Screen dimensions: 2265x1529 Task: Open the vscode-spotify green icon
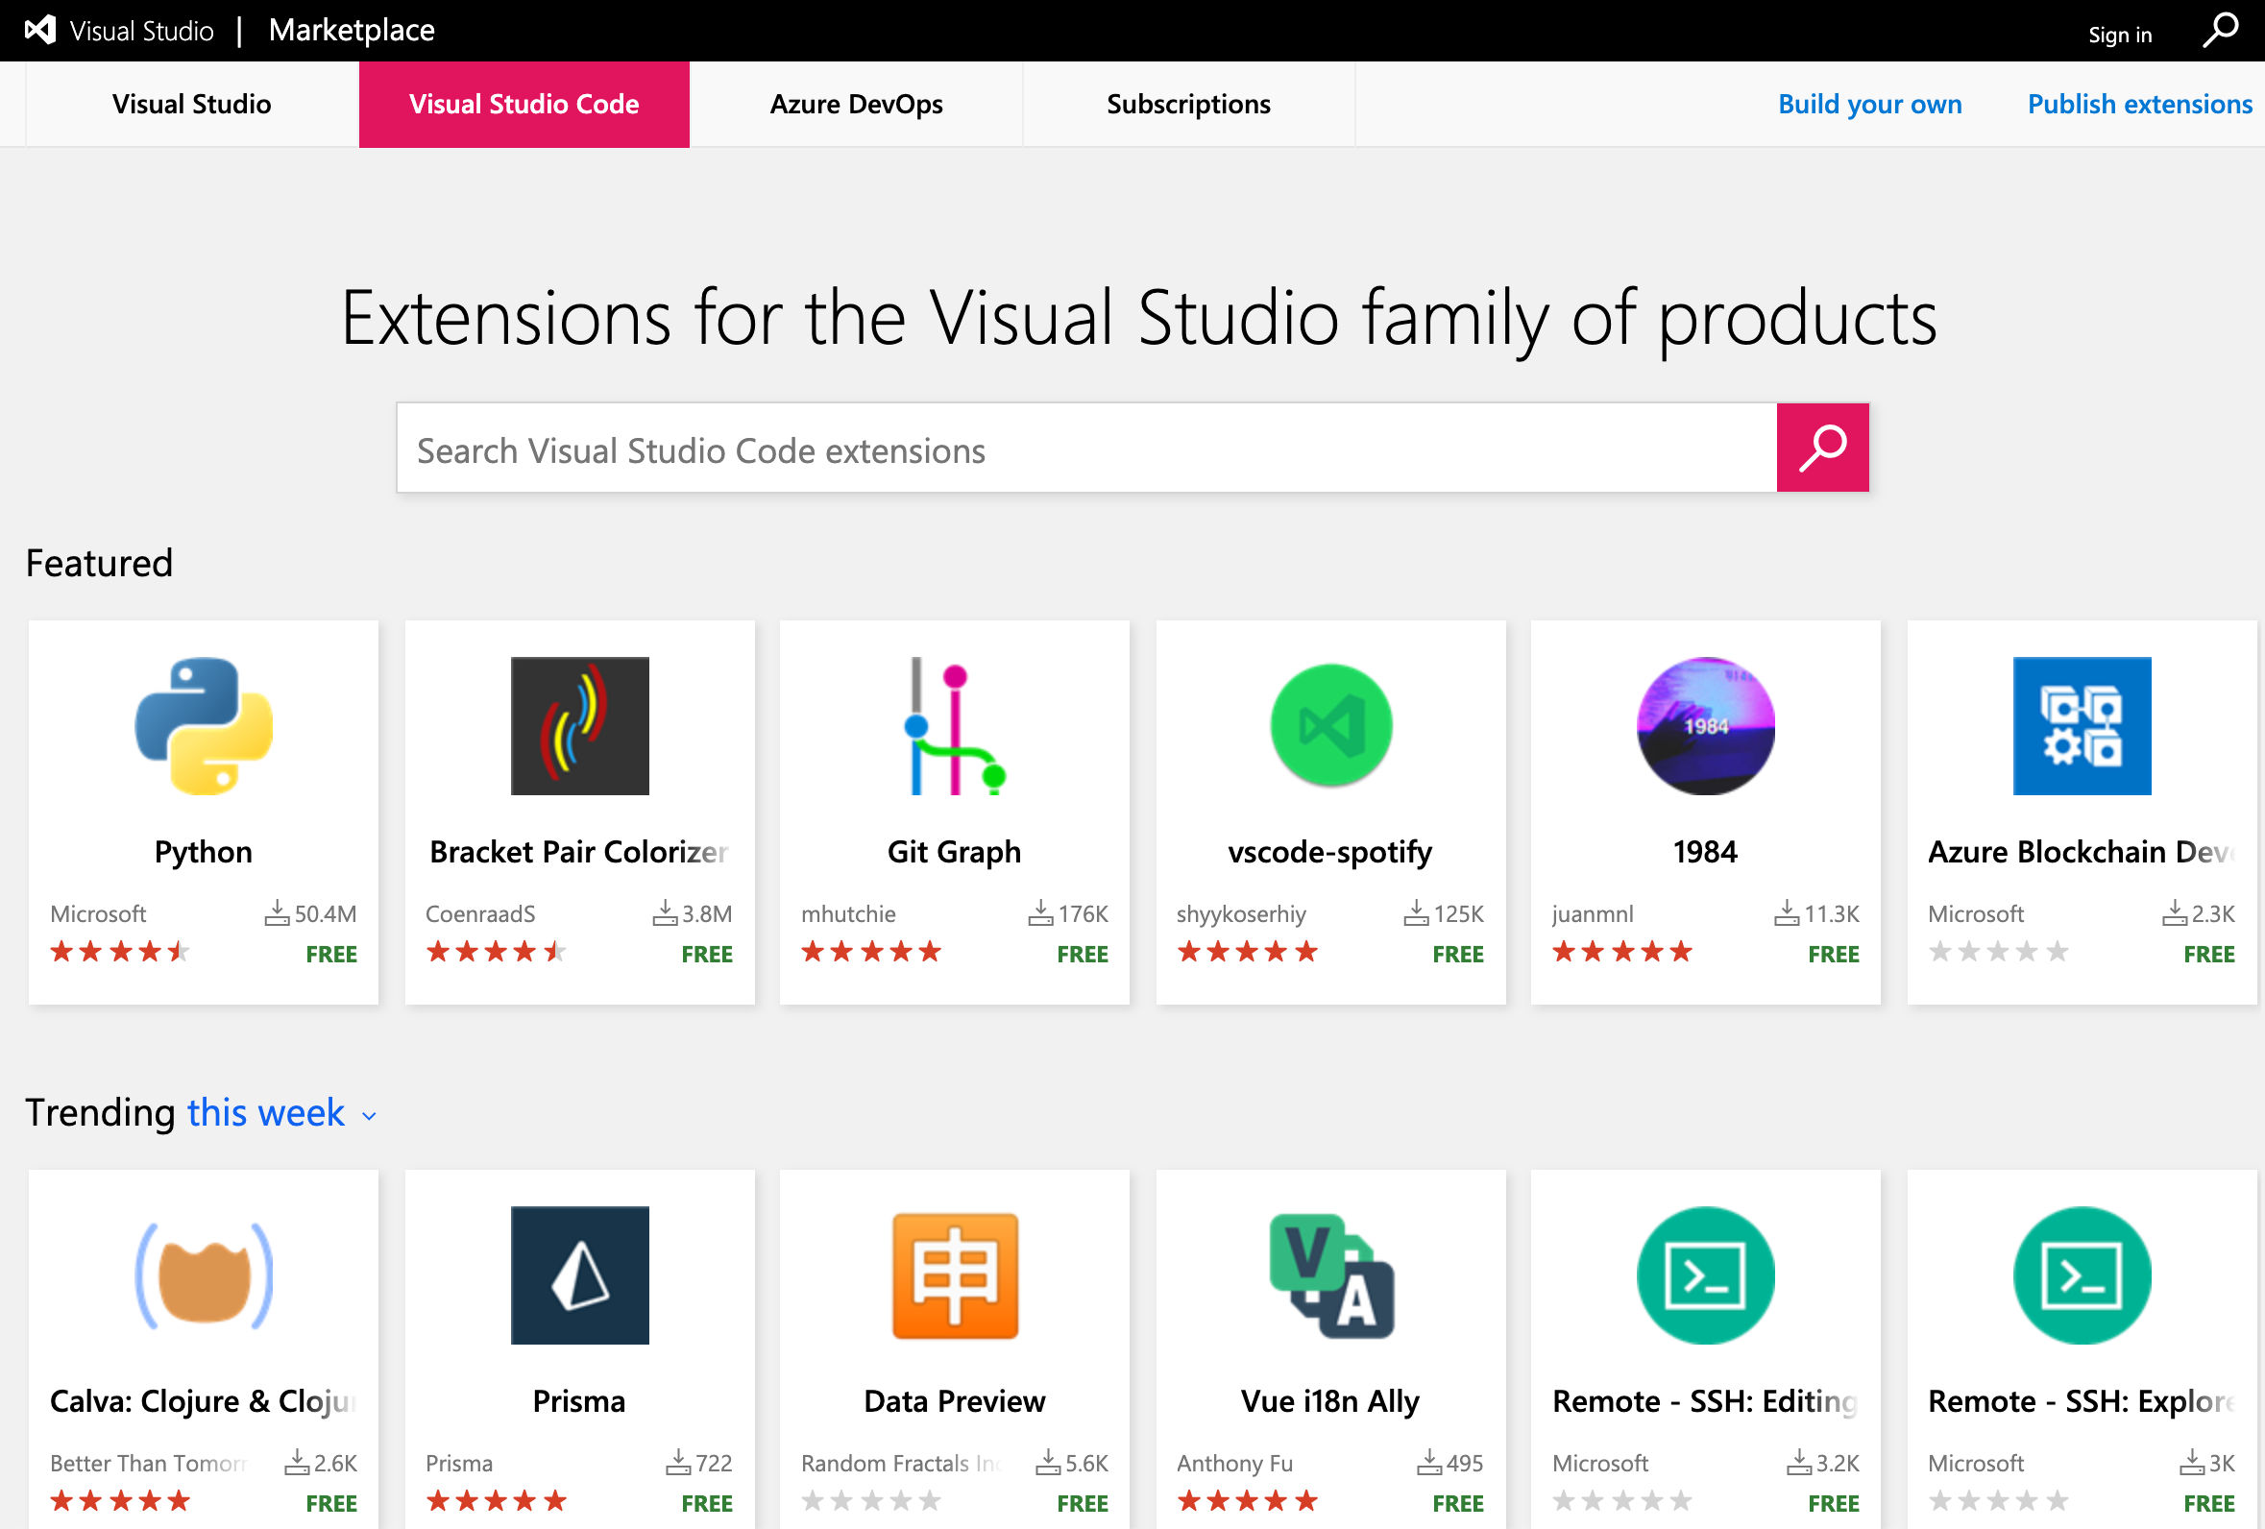click(1331, 726)
